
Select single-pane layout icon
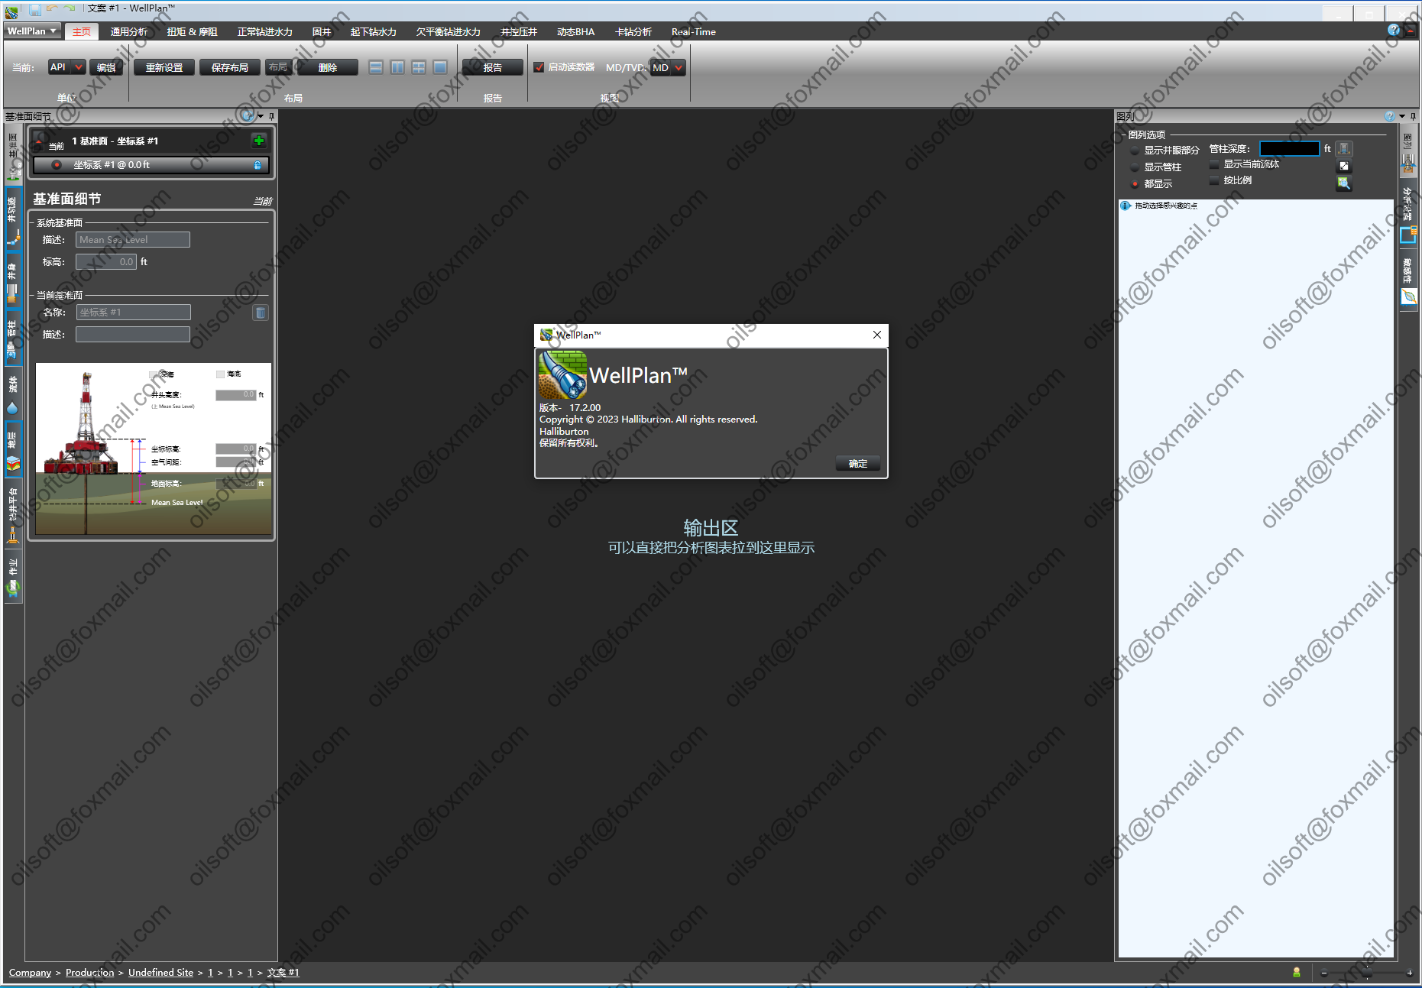click(440, 67)
